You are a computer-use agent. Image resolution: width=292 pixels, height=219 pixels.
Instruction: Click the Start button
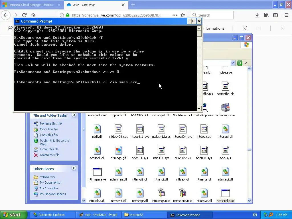14,215
